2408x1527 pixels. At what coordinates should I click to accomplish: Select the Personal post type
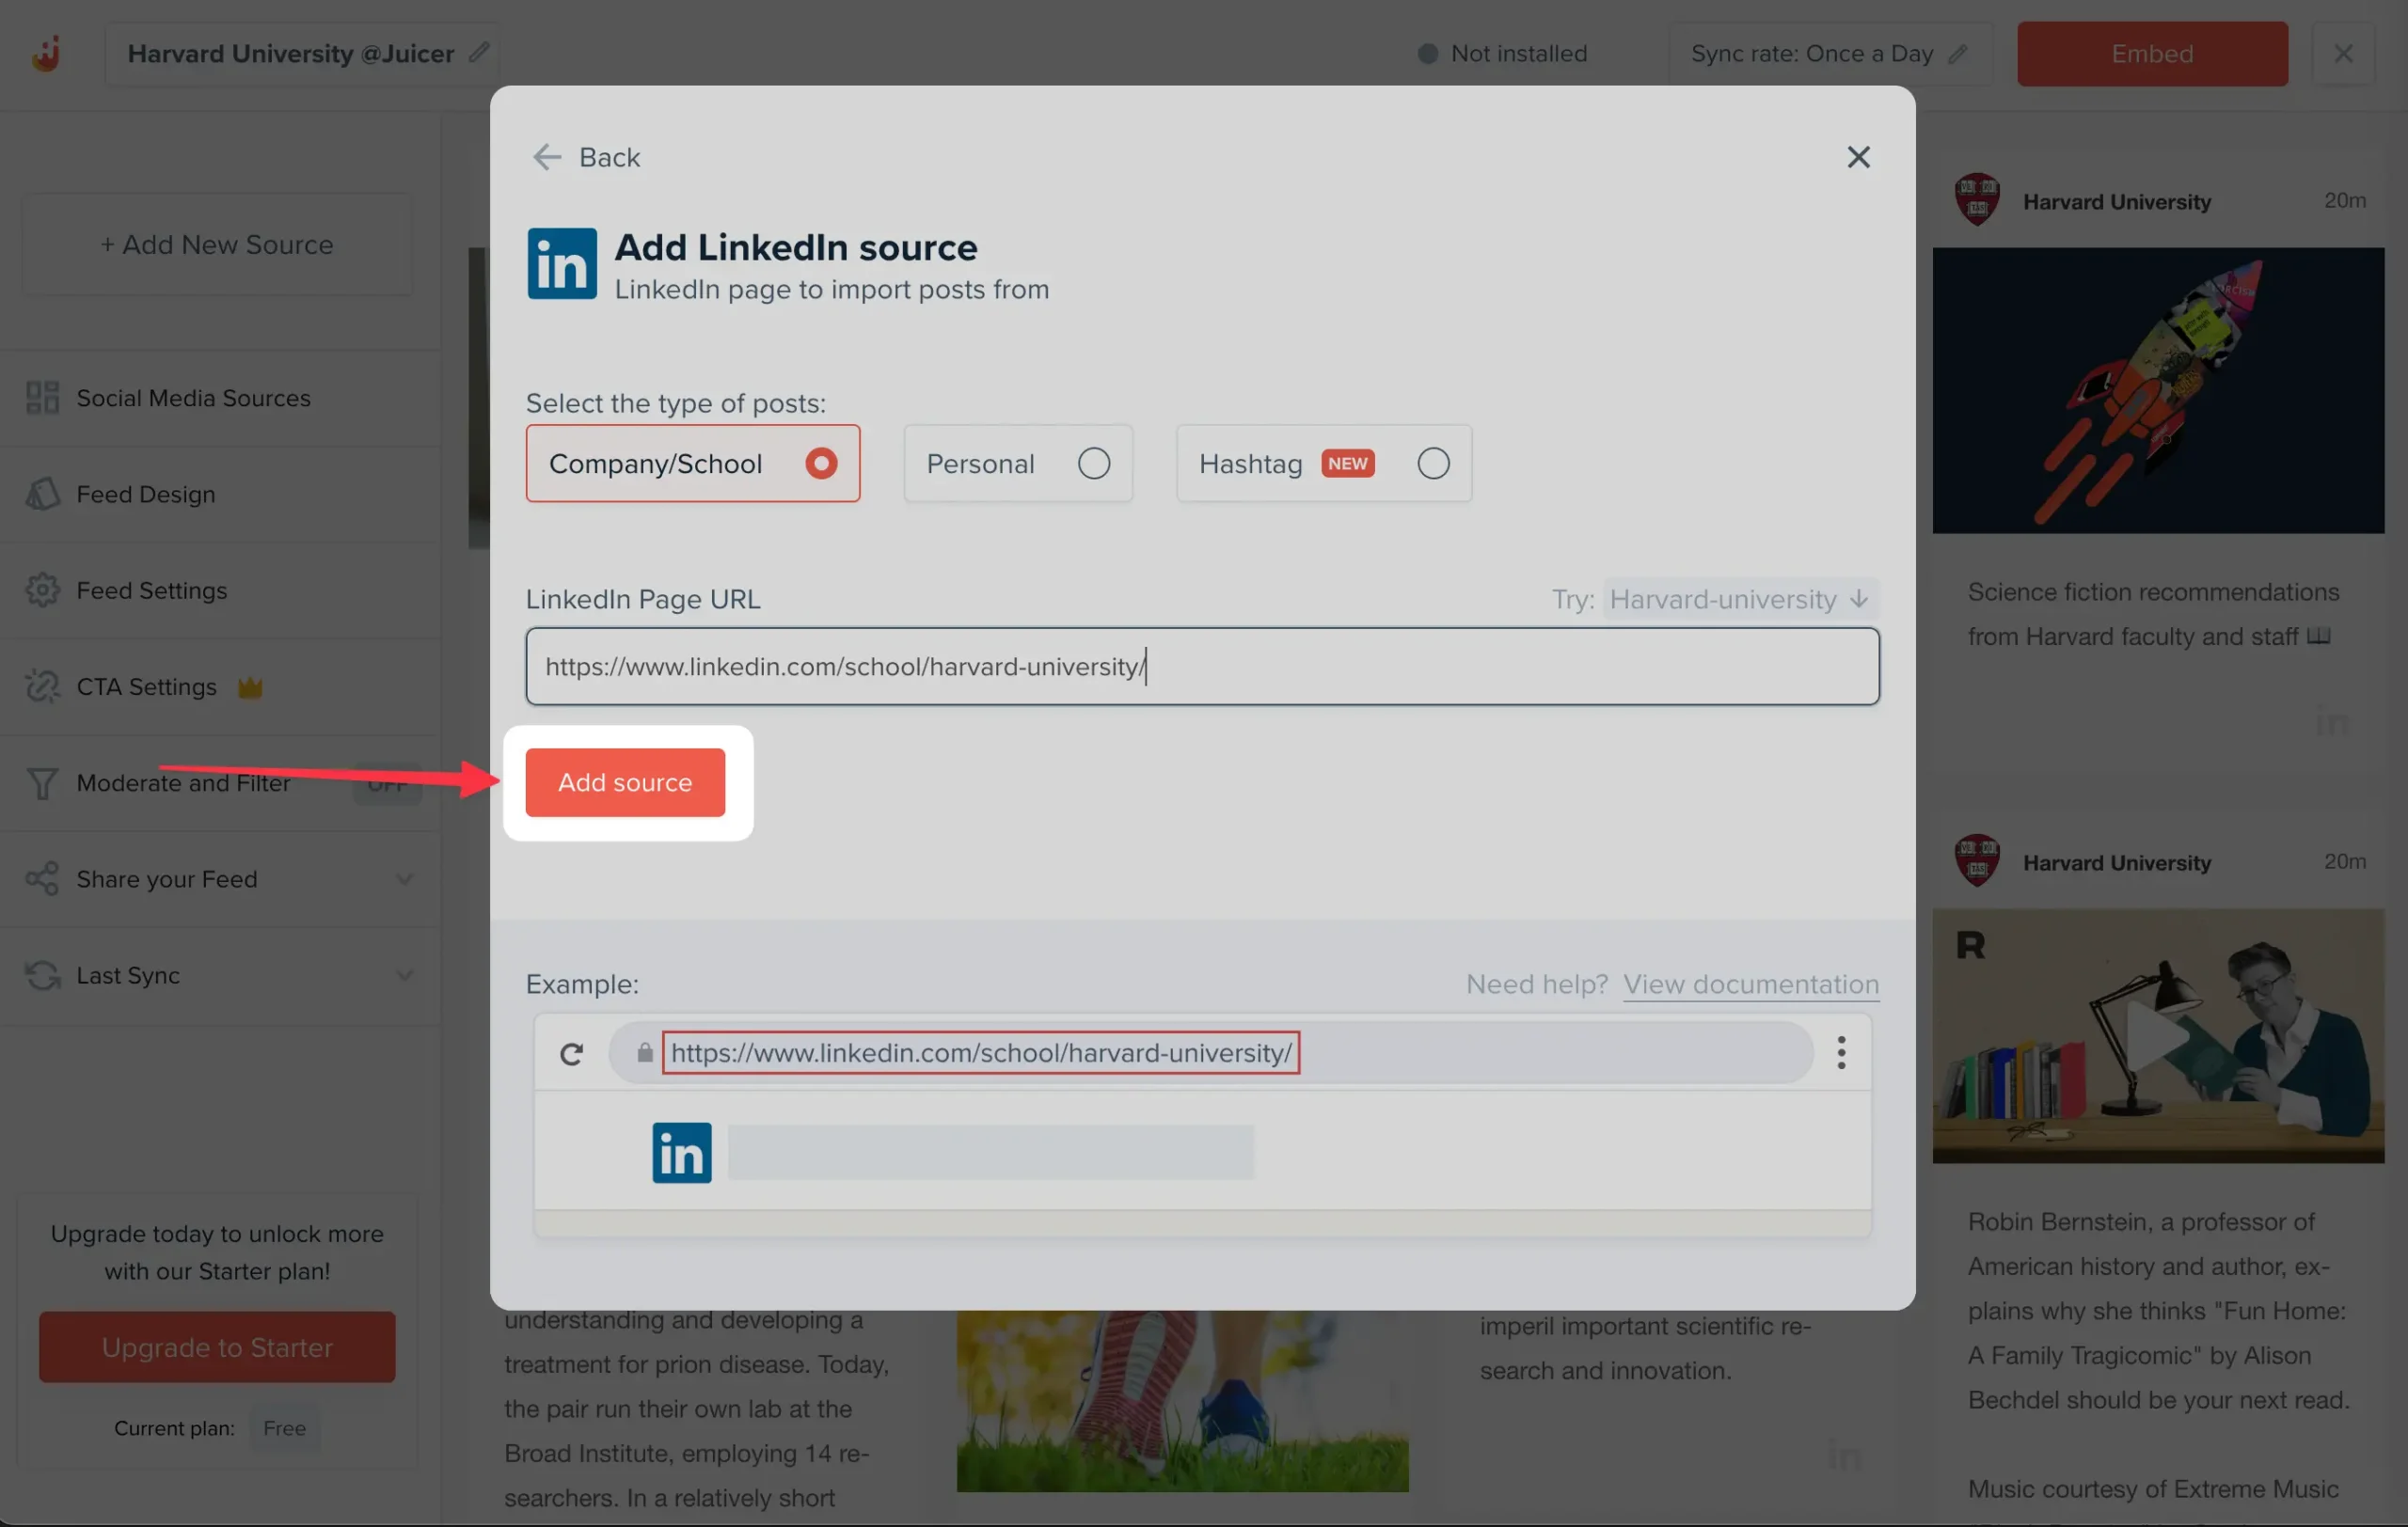click(x=1017, y=464)
